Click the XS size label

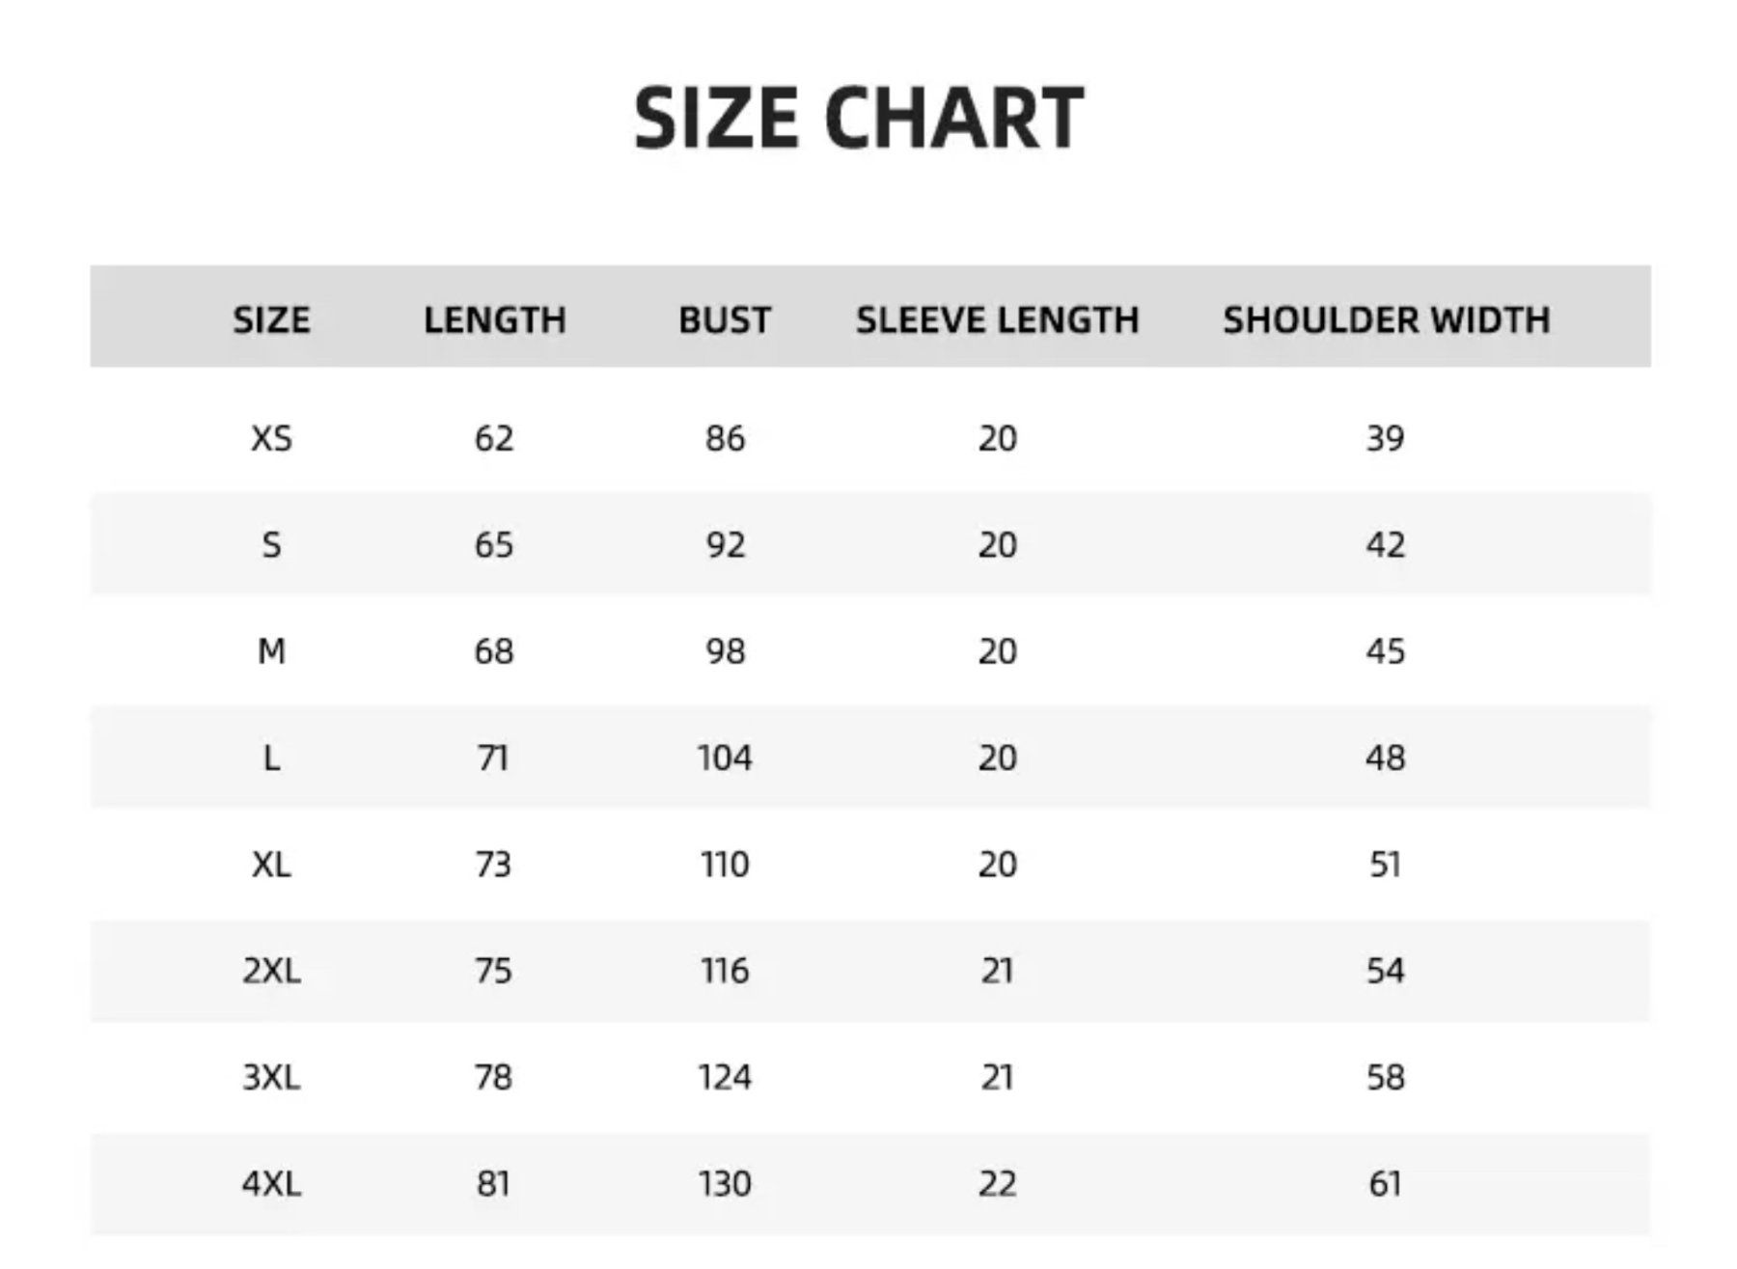pyautogui.click(x=271, y=439)
